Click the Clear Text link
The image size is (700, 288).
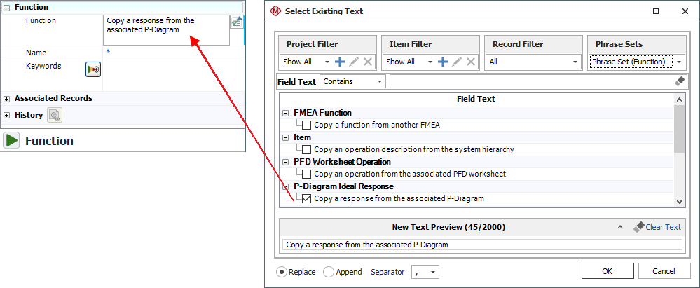[x=663, y=227]
